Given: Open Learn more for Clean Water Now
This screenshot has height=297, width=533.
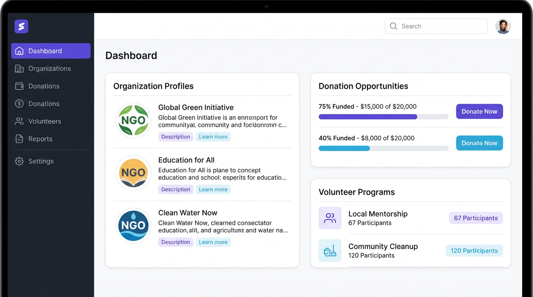Looking at the screenshot, I should click(213, 242).
